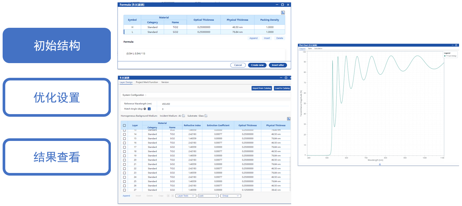462x206 pixels.
Task: Select the checkbox for layer 27
Action: pyautogui.click(x=124, y=190)
